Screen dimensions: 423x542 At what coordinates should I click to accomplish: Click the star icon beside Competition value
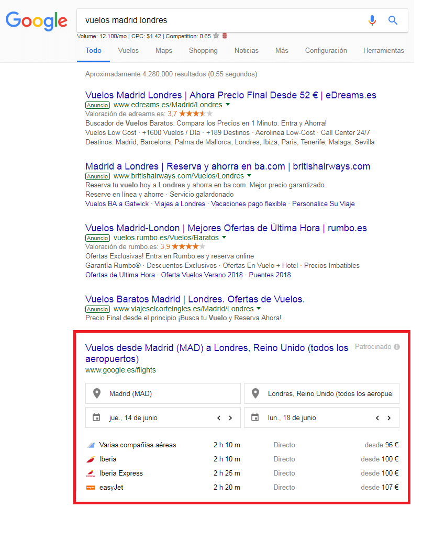tap(216, 36)
